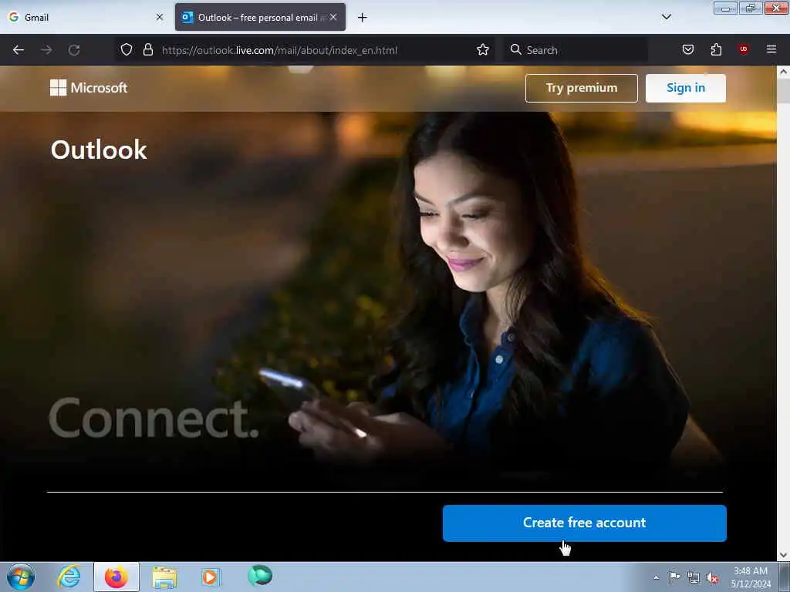Screen dimensions: 790x592
Task: Click the forward navigation arrow
Action: point(46,50)
